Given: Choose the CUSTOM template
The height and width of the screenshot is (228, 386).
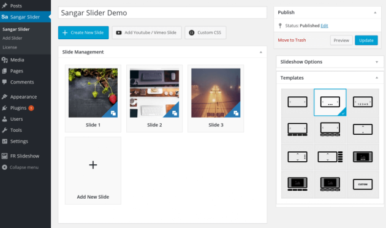Looking at the screenshot, I should [363, 184].
